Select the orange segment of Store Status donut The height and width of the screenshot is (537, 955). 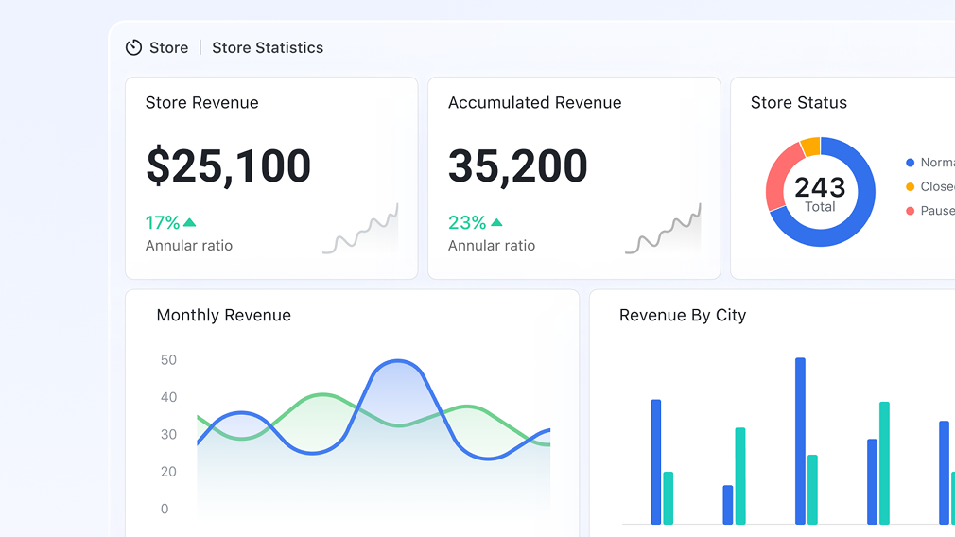click(x=809, y=147)
